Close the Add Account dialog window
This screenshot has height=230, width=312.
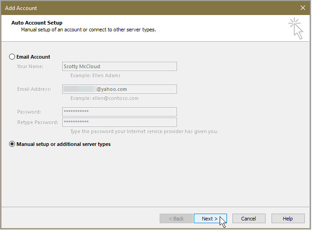click(303, 8)
